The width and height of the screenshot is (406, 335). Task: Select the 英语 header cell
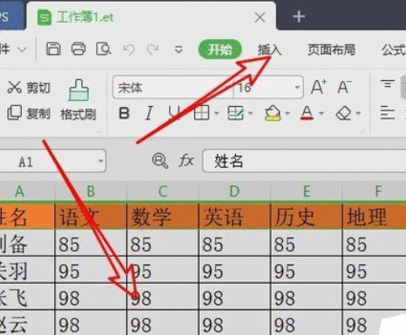click(234, 217)
